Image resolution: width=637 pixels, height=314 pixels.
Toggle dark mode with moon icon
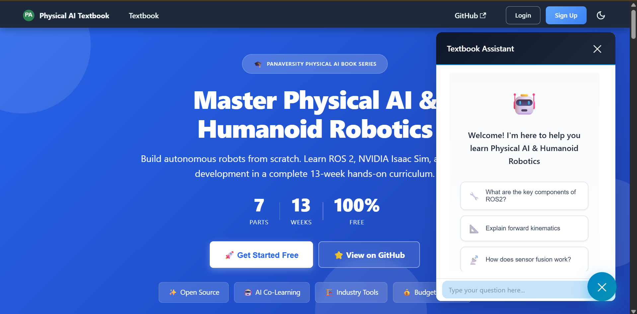click(x=601, y=15)
